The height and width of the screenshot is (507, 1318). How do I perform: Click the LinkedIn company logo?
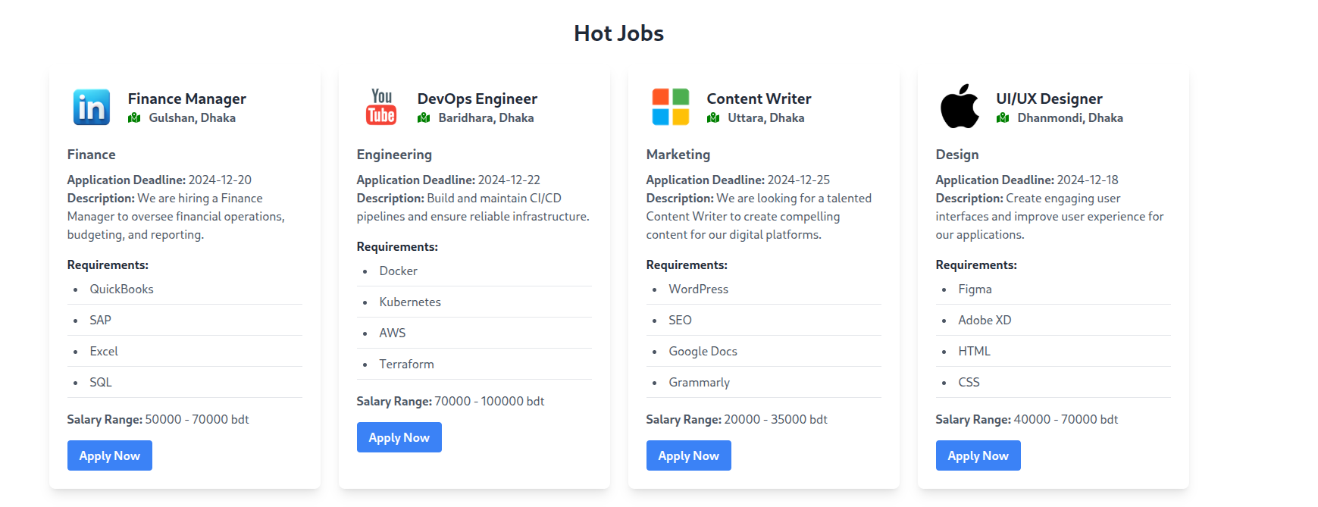pos(92,107)
